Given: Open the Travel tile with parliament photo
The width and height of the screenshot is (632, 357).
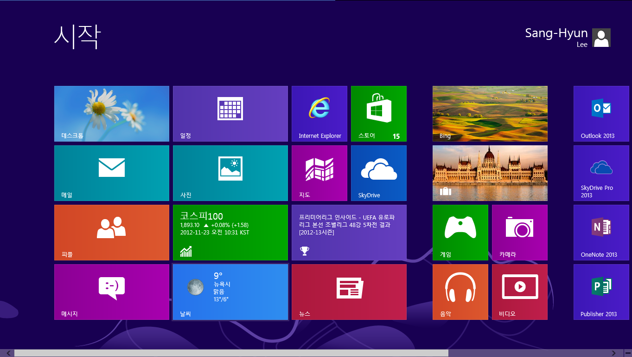Looking at the screenshot, I should coord(490,173).
